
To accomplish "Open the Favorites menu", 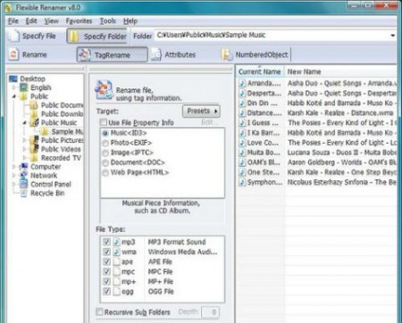I will pyautogui.click(x=79, y=21).
